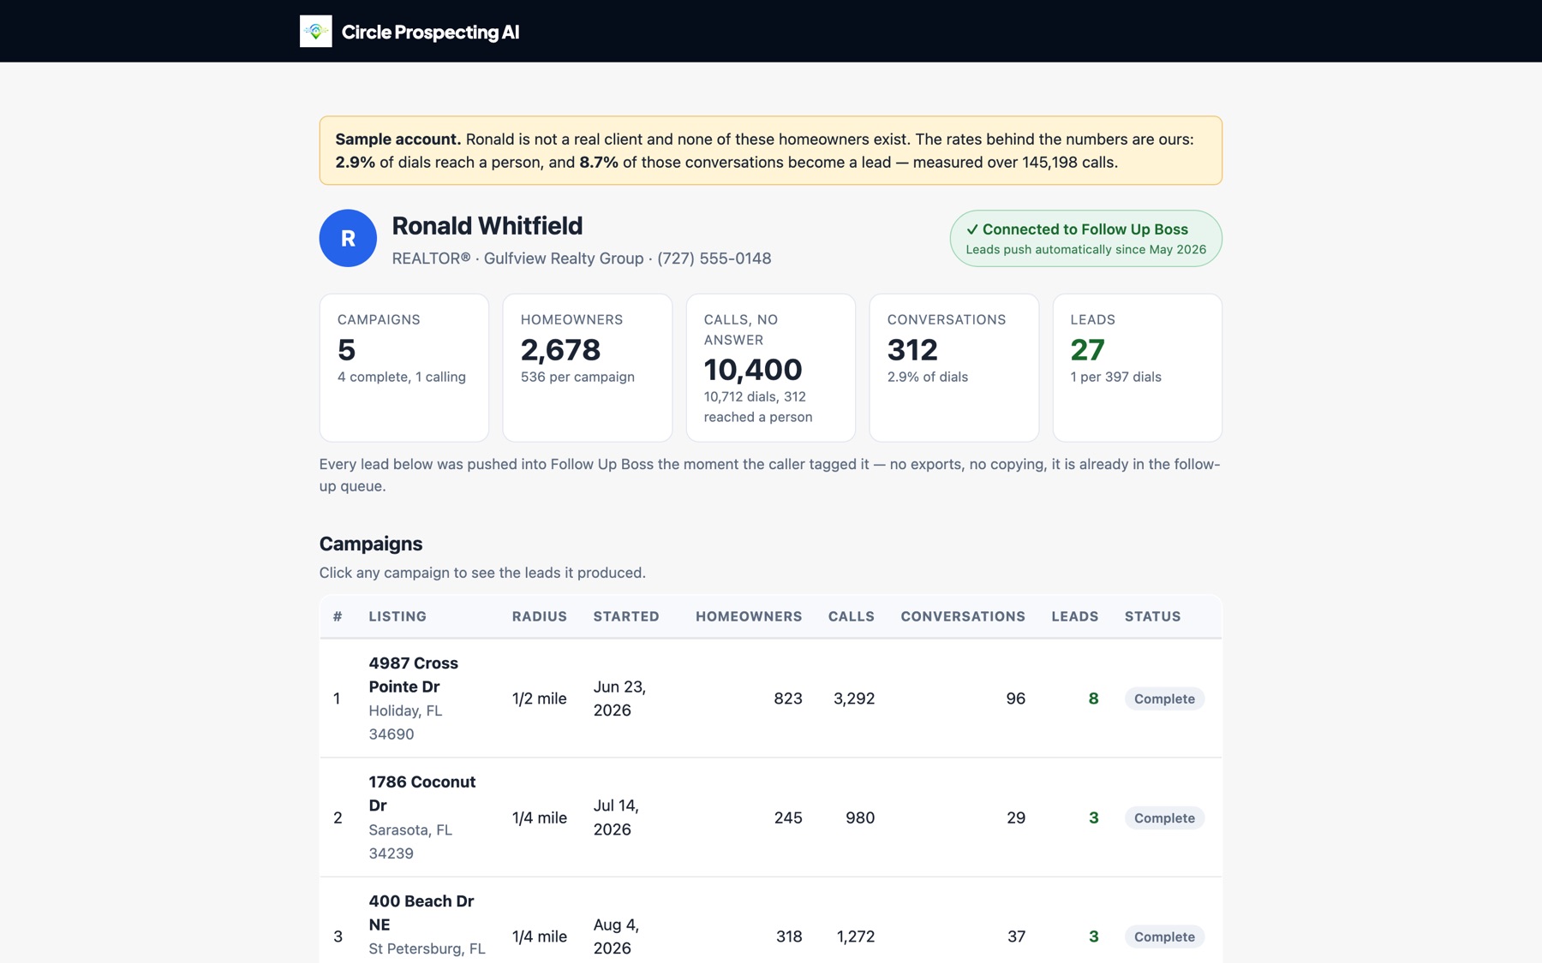Click the 1,272 calls value
The image size is (1542, 963).
[856, 936]
